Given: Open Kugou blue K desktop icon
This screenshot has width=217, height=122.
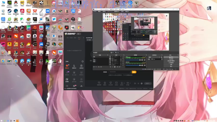Looking at the screenshot, I should [x=3, y=19].
